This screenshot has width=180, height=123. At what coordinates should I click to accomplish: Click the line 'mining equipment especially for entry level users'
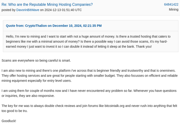(37, 80)
